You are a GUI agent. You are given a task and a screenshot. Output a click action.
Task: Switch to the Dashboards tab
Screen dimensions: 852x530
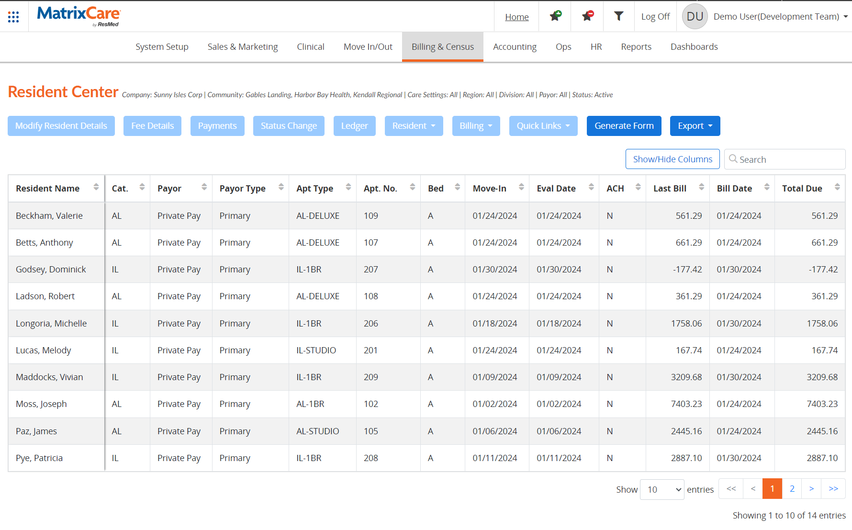(694, 46)
